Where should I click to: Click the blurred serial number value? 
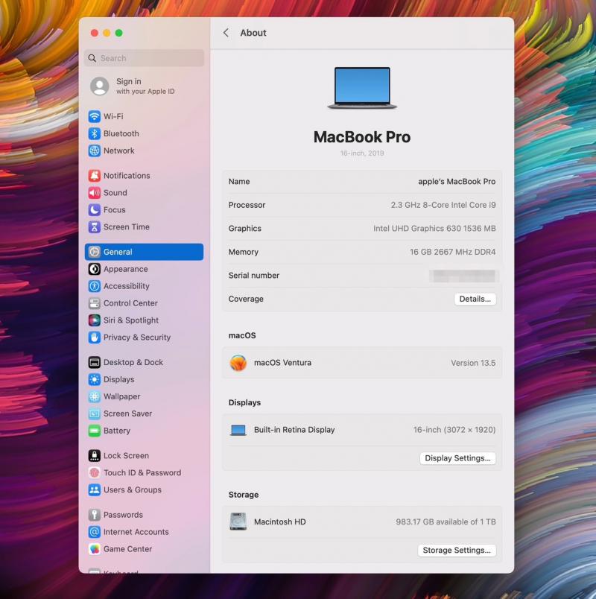point(464,276)
